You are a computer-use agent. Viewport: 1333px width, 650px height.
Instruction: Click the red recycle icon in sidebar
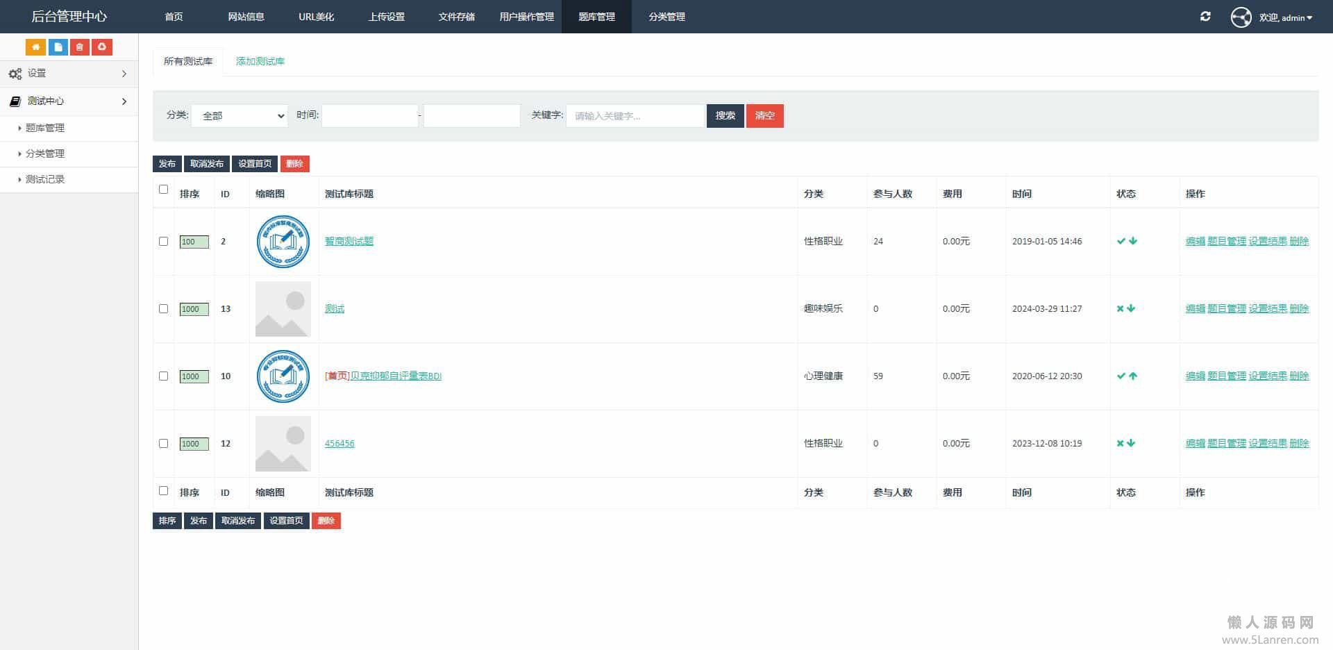click(102, 47)
